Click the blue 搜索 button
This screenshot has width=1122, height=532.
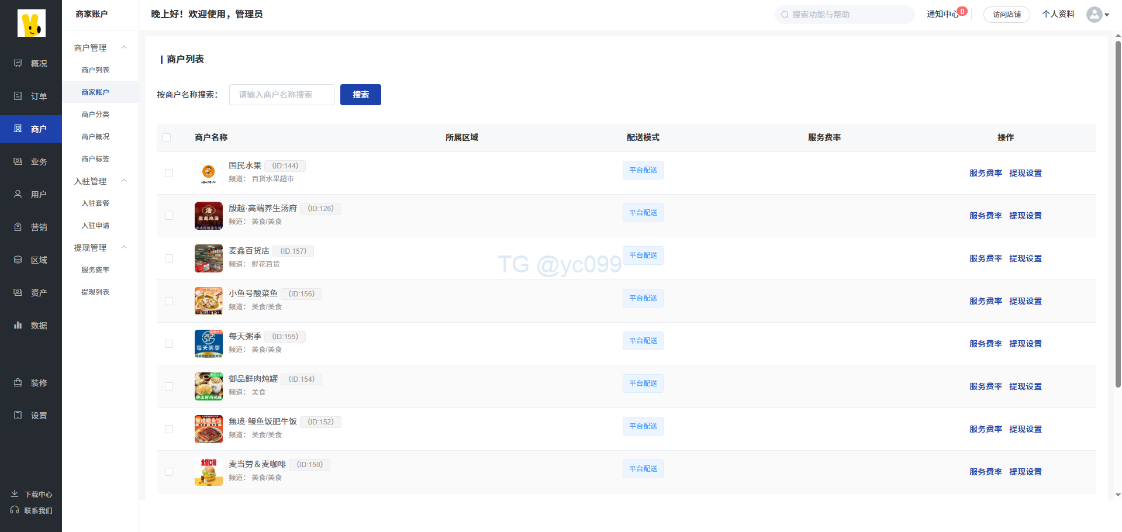tap(360, 95)
